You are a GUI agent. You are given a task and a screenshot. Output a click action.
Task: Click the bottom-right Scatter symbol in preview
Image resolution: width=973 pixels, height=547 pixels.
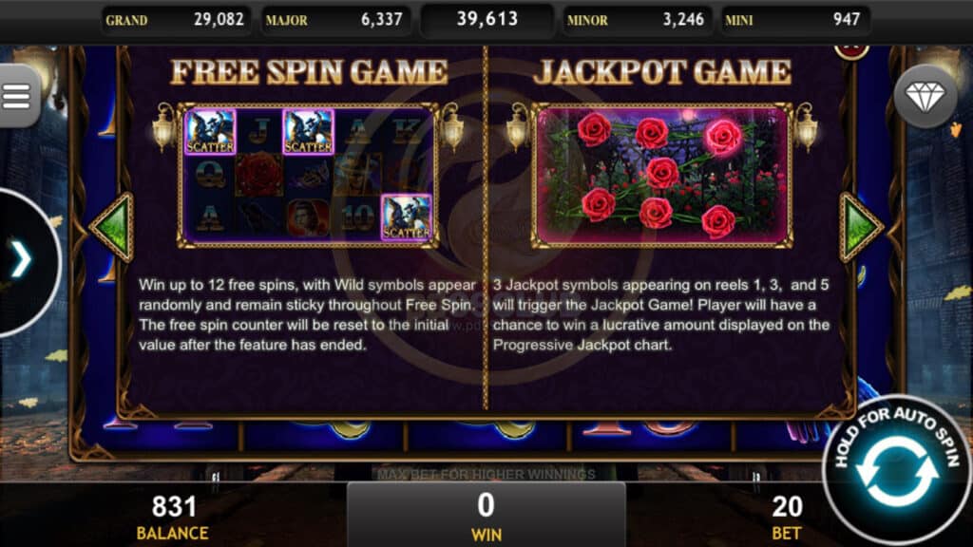click(x=406, y=217)
